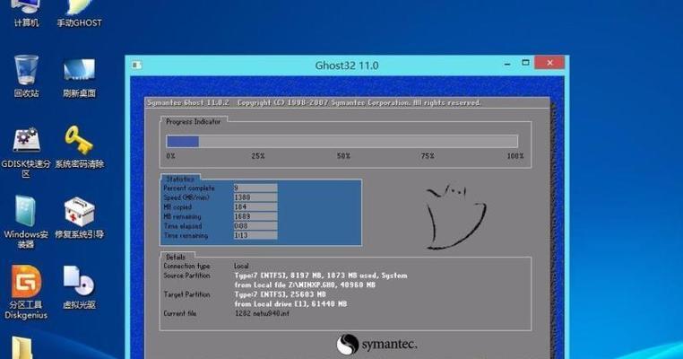
Task: Maximize the Ghost32 11.0 window
Action: [x=526, y=63]
